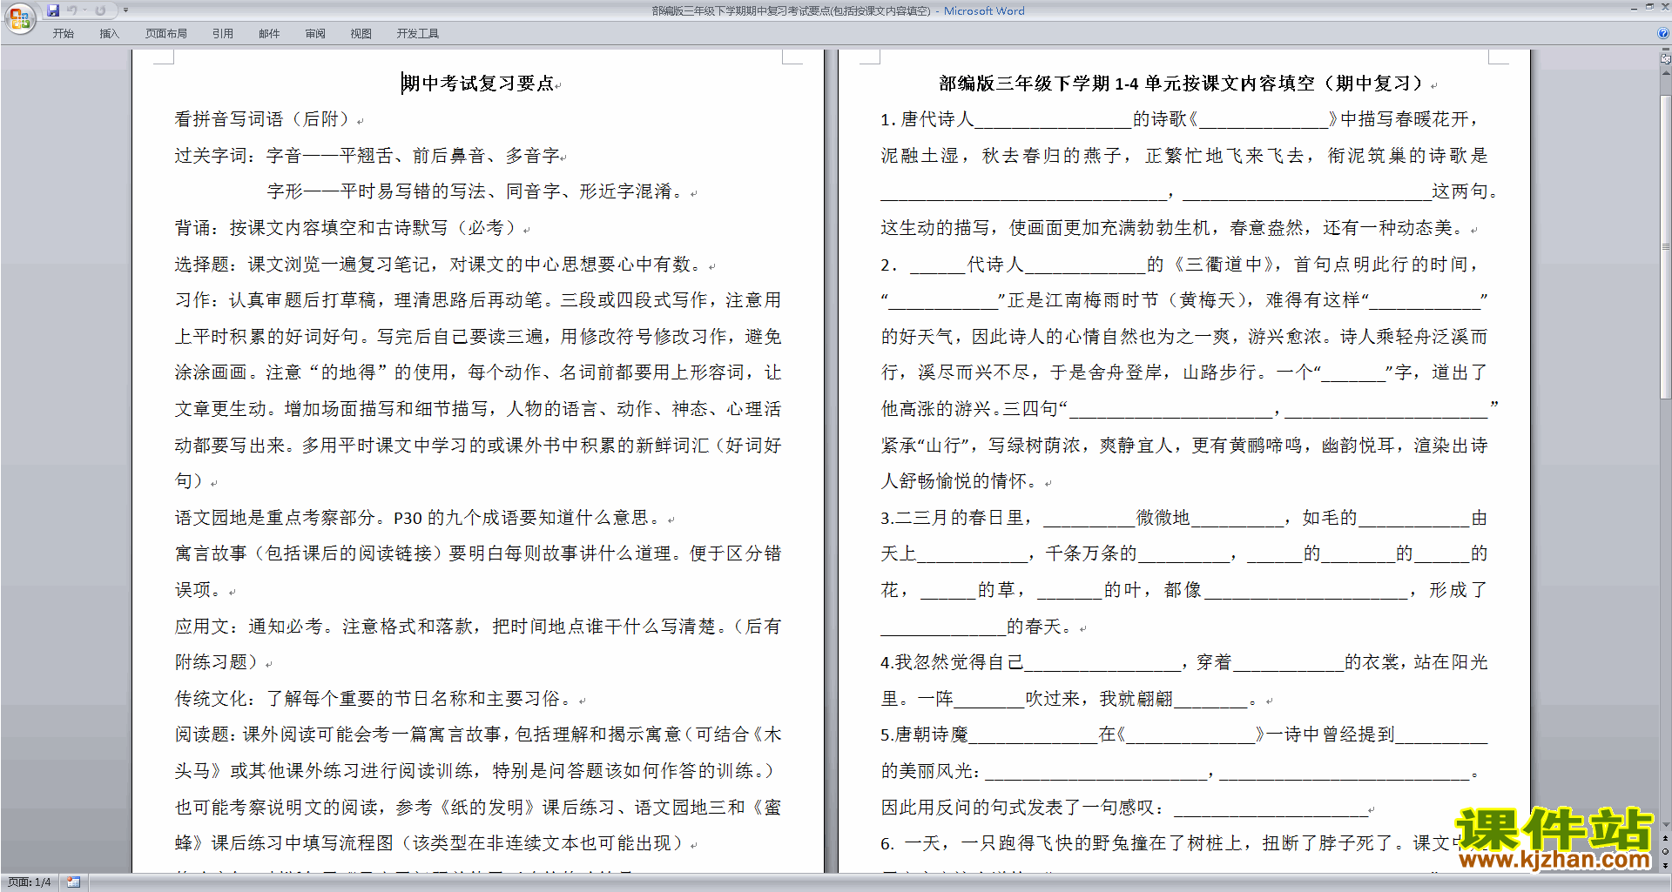The width and height of the screenshot is (1672, 892).
Task: Click the vertical scrollbar up arrow
Action: click(x=1666, y=72)
